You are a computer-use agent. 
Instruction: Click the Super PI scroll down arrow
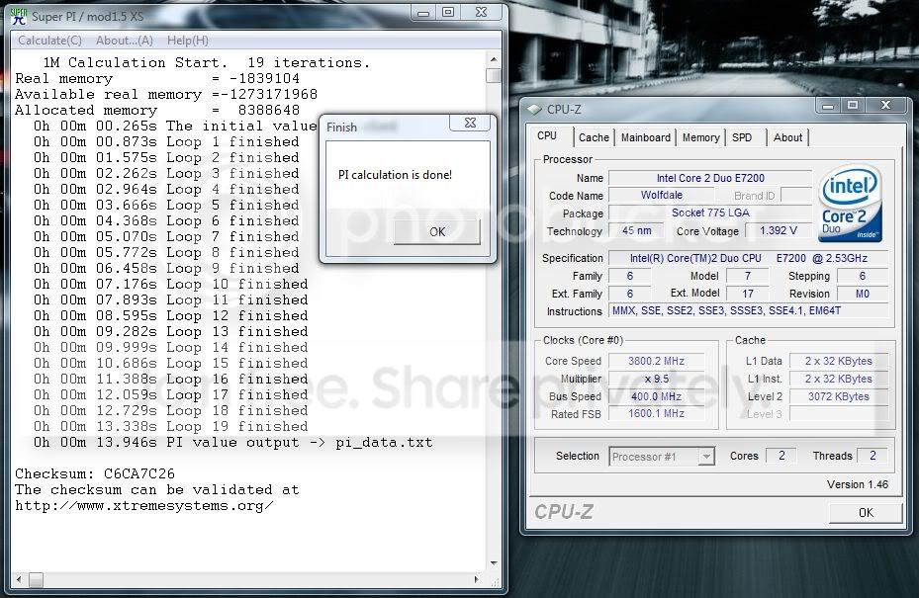[494, 563]
